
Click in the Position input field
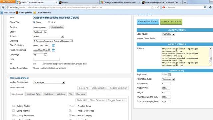click(41, 27)
